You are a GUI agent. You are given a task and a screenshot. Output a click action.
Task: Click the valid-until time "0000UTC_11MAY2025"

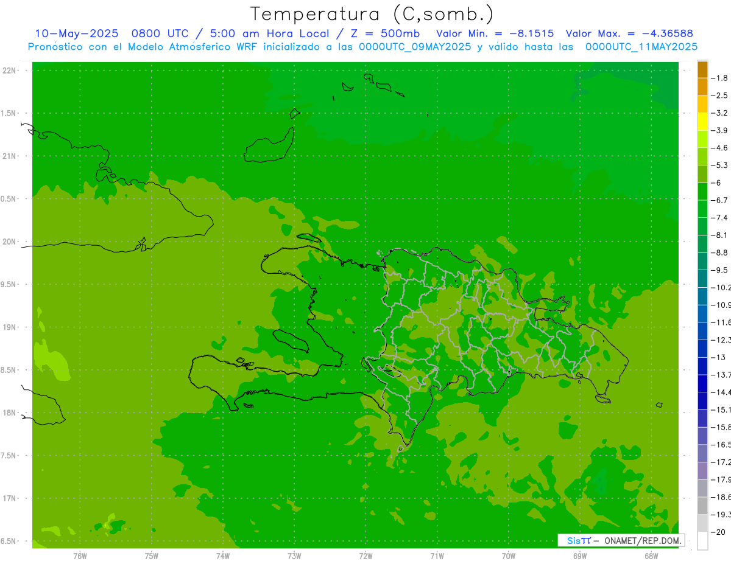[641, 46]
